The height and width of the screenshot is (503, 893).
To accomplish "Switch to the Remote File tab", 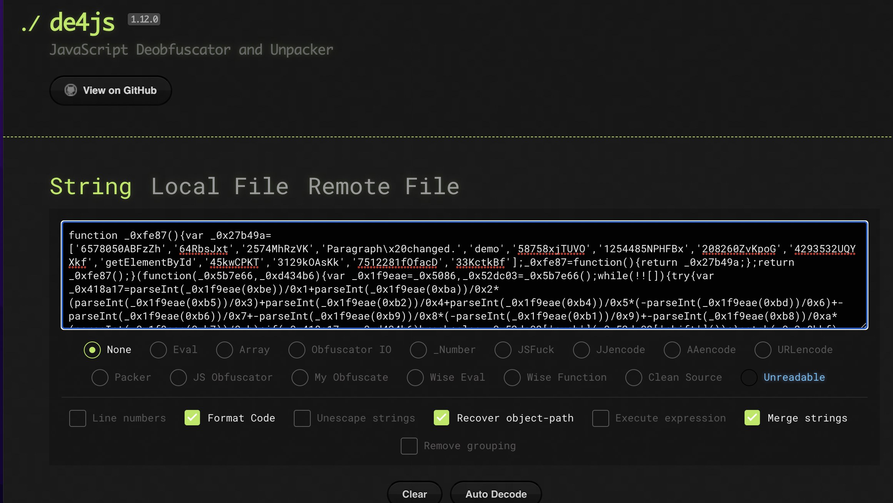I will tap(383, 187).
